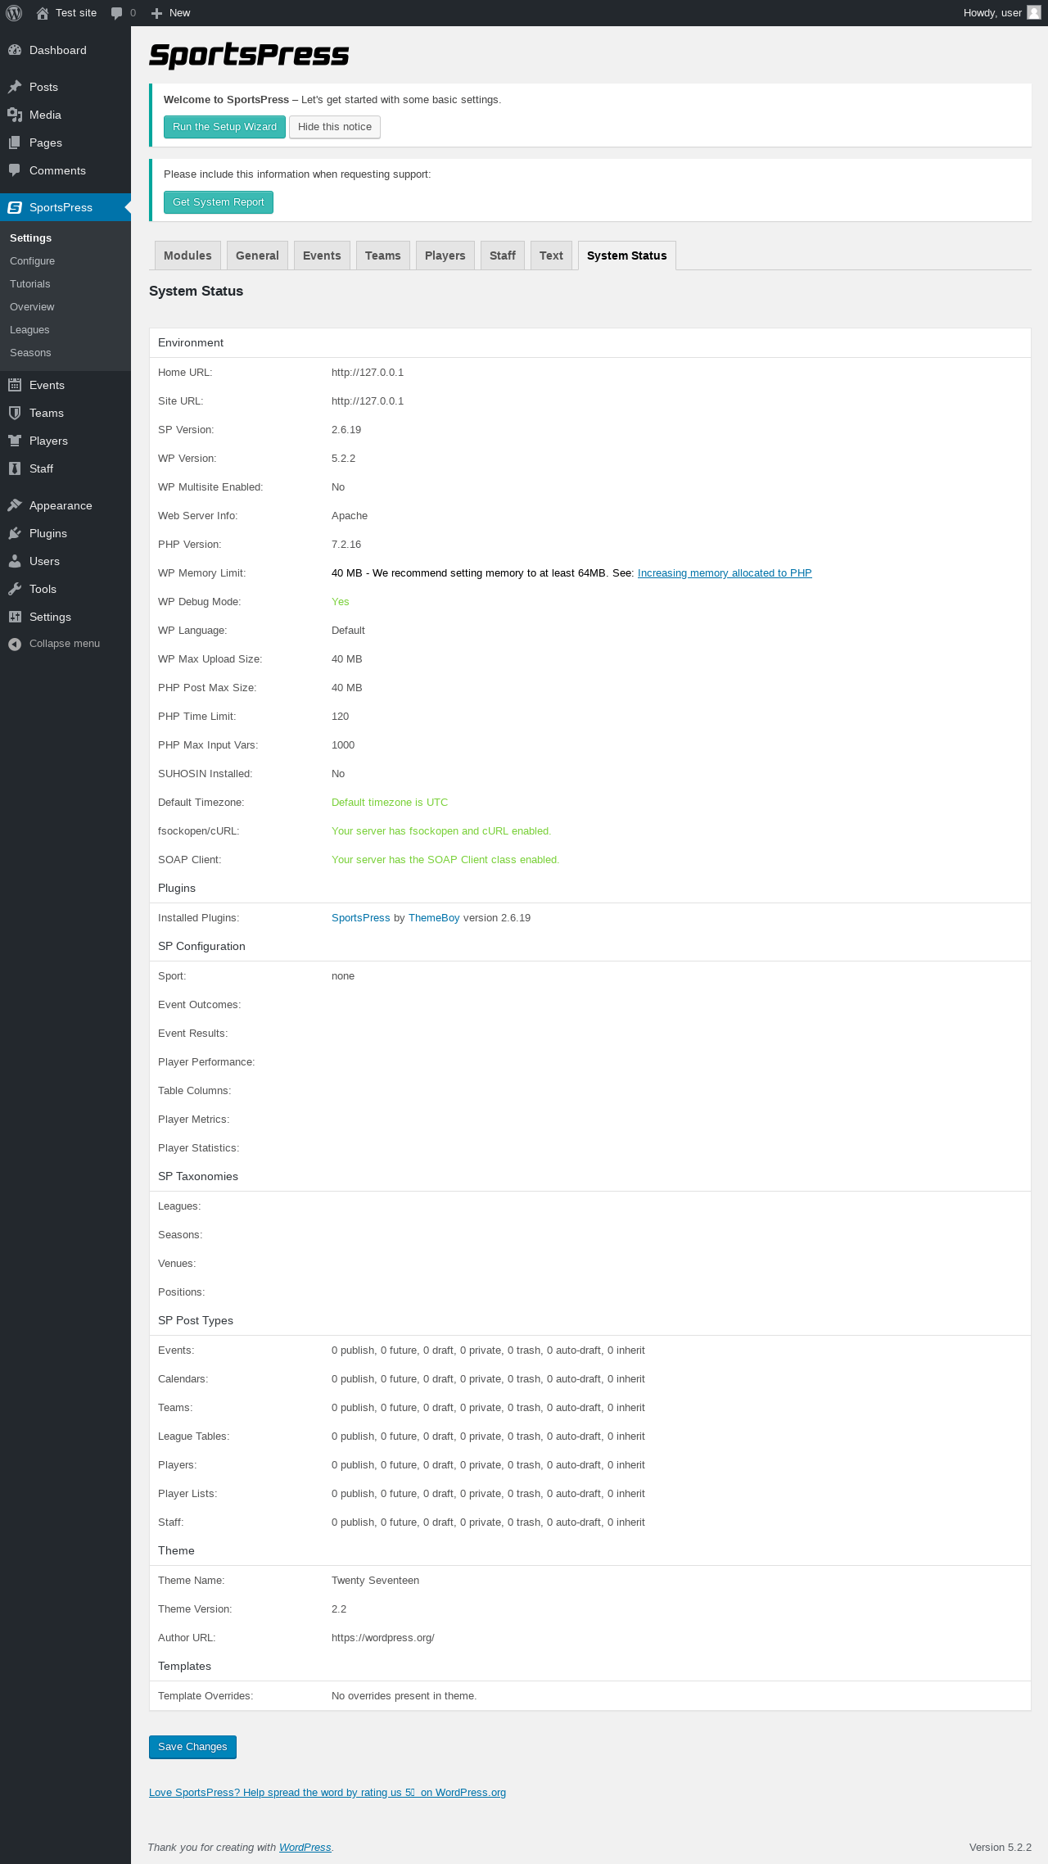
Task: Collapse the admin sidebar menu
Action: (56, 644)
